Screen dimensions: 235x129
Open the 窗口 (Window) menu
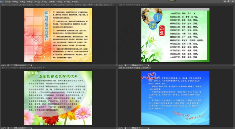tap(67, 2)
